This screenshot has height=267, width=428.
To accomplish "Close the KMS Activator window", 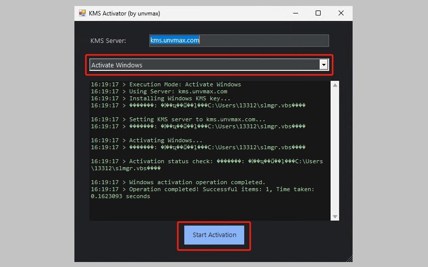I will (x=341, y=13).
